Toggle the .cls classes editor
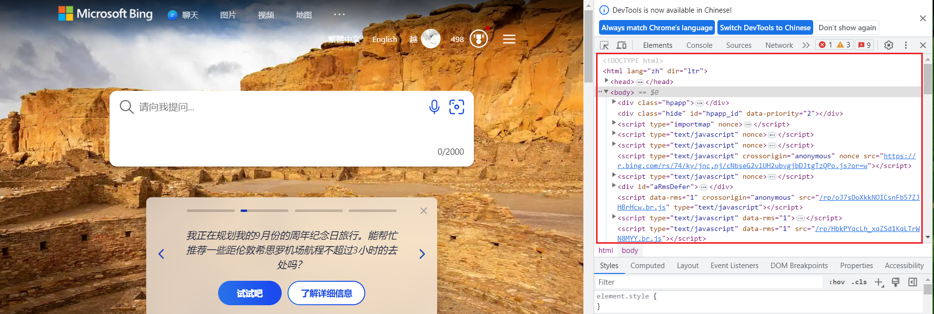 pyautogui.click(x=859, y=282)
